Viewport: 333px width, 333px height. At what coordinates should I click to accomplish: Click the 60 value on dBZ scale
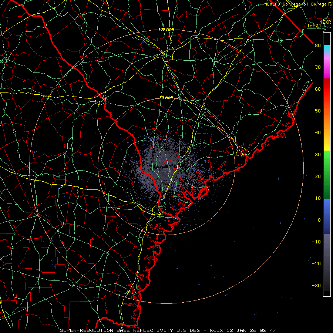[318, 89]
